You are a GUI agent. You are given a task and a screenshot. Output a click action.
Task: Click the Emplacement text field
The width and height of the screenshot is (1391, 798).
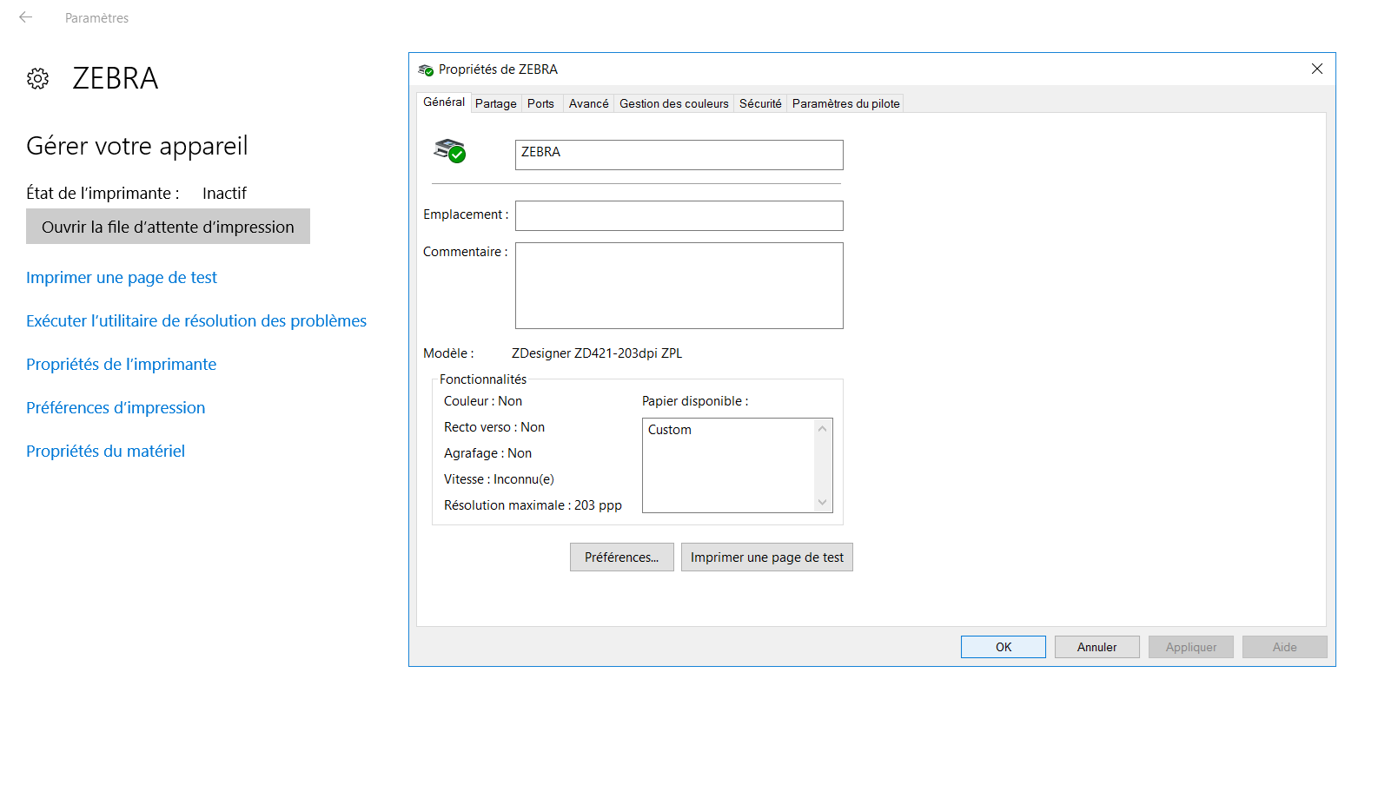[679, 215]
